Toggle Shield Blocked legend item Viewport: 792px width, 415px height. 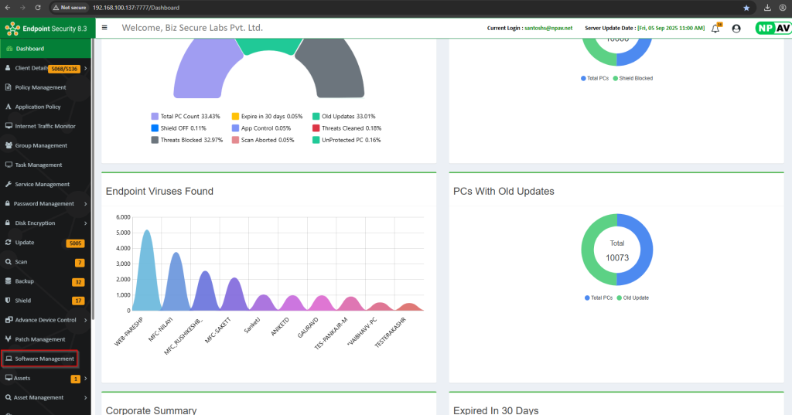coord(634,78)
